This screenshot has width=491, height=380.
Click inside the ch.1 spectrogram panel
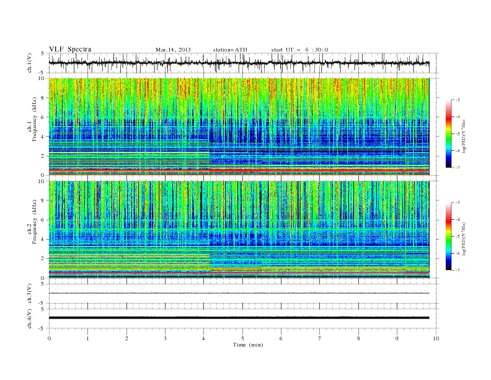tap(239, 127)
